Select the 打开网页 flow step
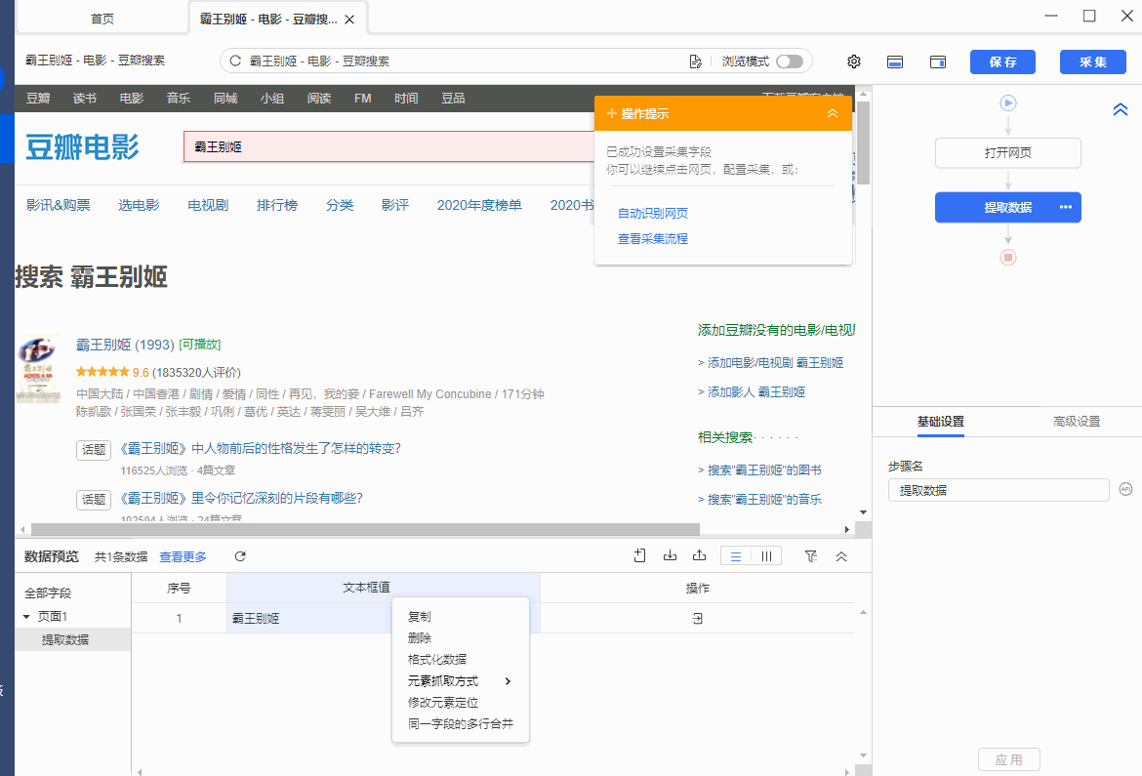 coord(1008,153)
